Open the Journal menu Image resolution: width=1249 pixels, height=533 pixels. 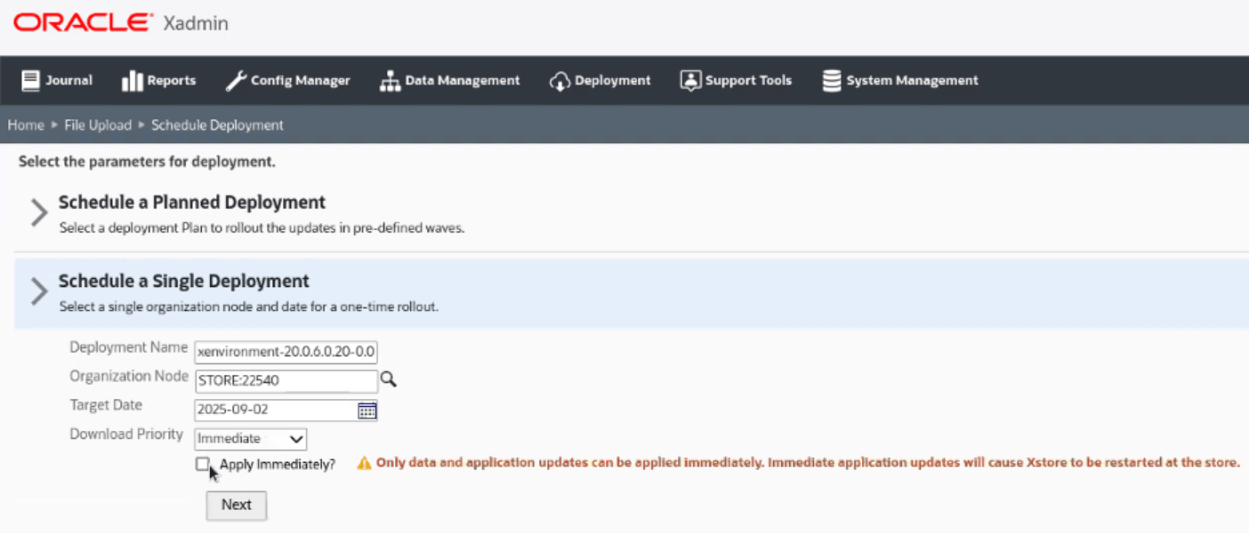pyautogui.click(x=57, y=81)
